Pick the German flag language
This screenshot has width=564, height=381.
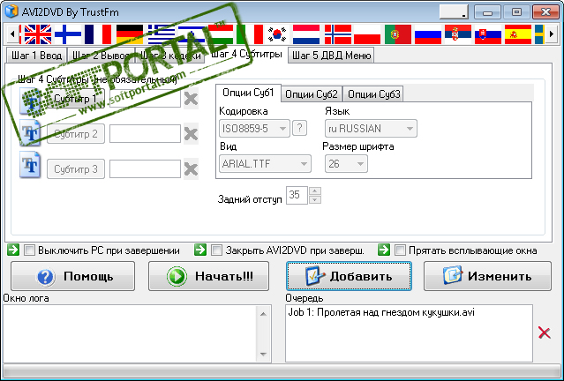(x=130, y=34)
